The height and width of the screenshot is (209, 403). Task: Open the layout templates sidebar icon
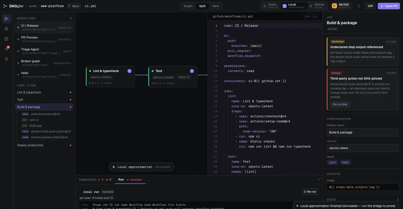coord(6,39)
